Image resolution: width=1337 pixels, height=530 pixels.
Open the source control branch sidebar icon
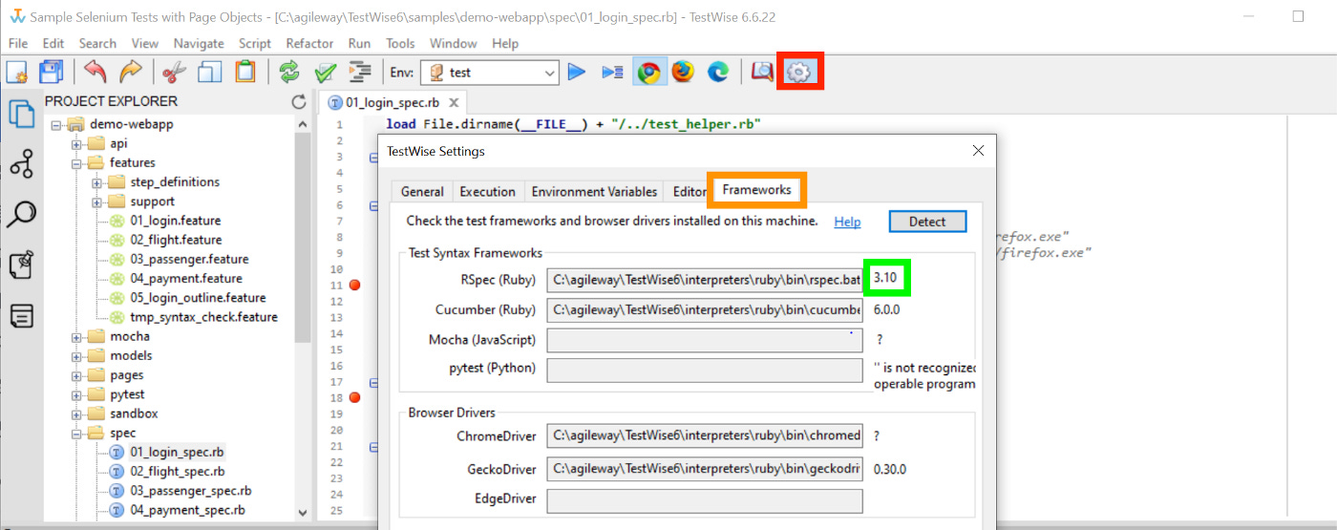[21, 164]
